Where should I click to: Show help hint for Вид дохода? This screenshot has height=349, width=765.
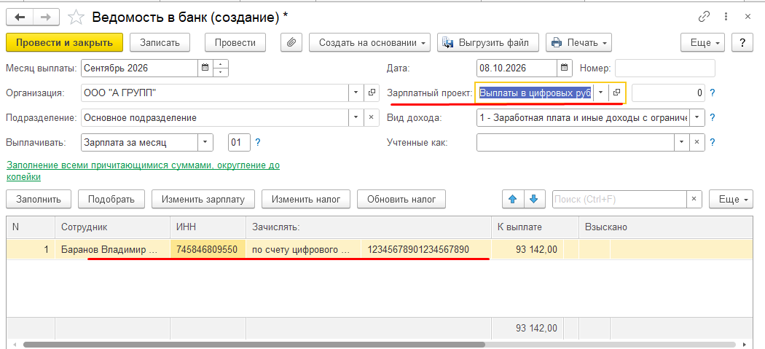(713, 117)
